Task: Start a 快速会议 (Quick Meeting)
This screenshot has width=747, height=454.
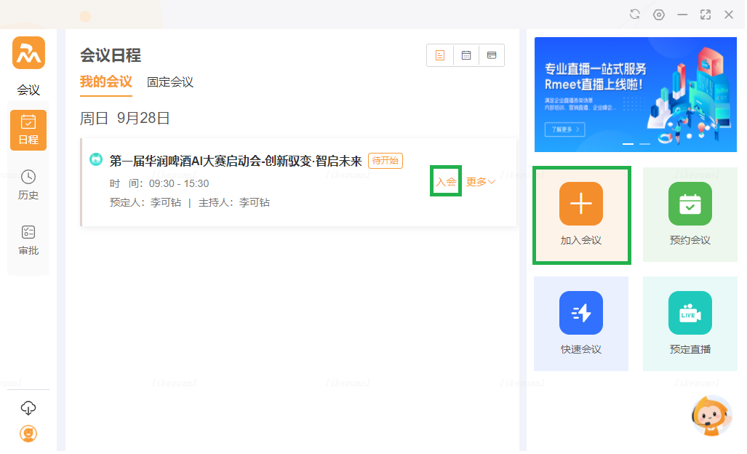Action: click(581, 324)
